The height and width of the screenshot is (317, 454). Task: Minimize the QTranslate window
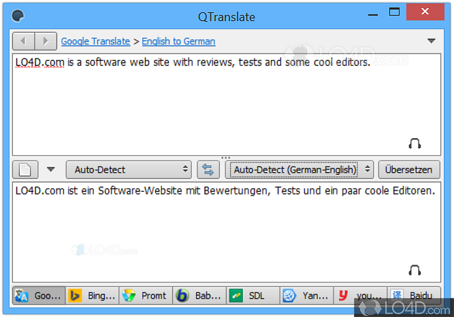pos(373,14)
